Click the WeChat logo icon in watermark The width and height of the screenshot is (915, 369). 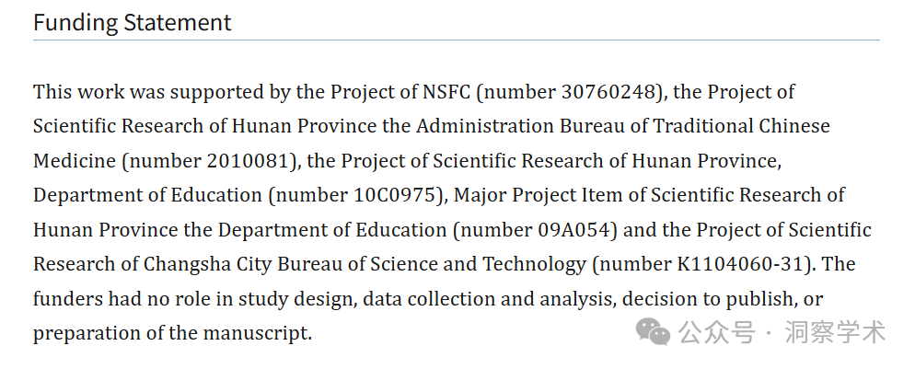[x=653, y=332]
